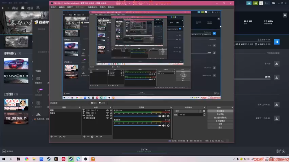Pop out the 场景 dock with header icon

click(79, 107)
